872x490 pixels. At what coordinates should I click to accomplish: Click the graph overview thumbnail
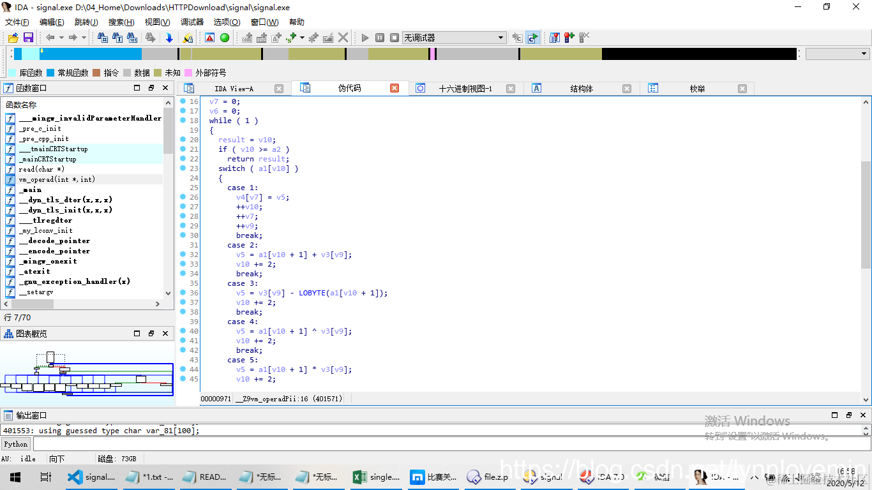click(87, 375)
